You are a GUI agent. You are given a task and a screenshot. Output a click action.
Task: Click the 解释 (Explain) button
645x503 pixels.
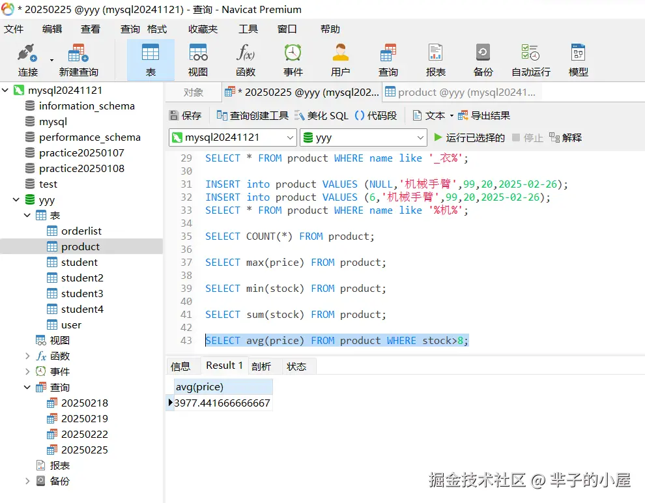[x=566, y=137]
